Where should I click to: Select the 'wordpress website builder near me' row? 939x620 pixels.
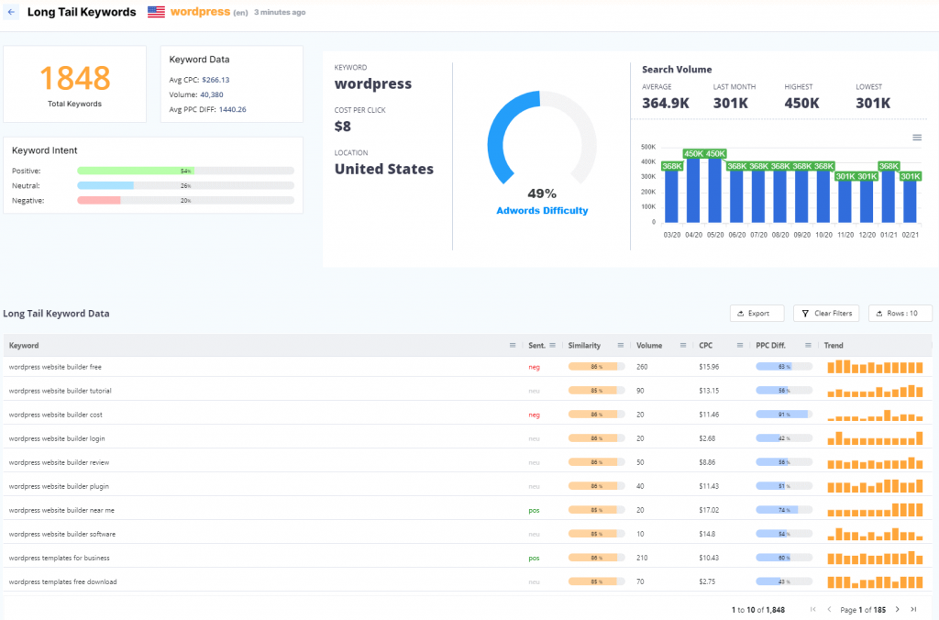tap(467, 510)
